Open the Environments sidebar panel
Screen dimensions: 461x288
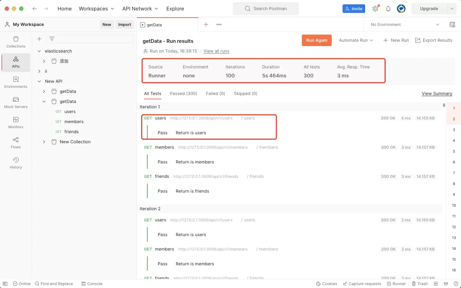coord(16,82)
